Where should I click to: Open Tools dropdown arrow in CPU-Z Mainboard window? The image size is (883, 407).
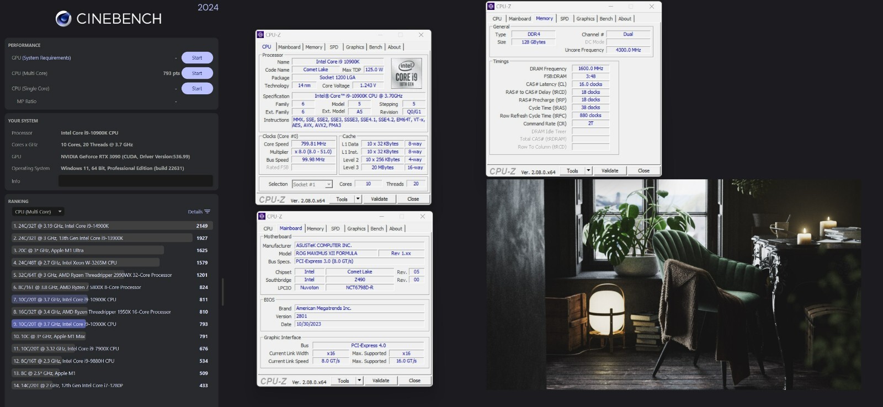(x=359, y=381)
